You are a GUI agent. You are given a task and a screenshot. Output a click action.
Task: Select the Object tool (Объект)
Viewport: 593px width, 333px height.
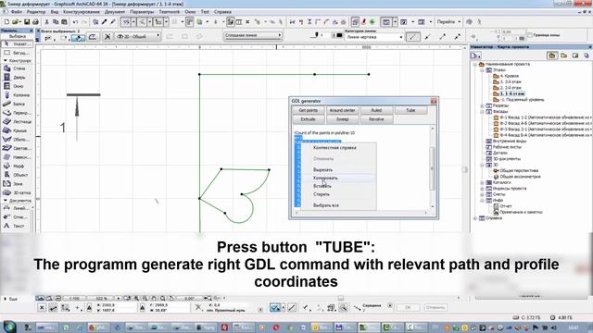tap(17, 175)
